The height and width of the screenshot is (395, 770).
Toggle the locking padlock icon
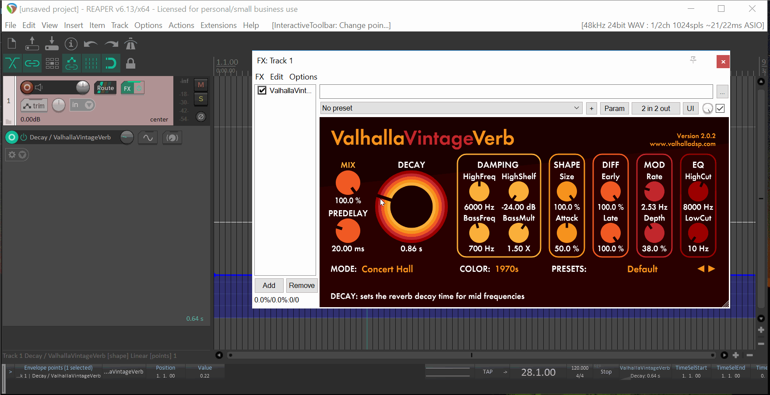click(130, 63)
